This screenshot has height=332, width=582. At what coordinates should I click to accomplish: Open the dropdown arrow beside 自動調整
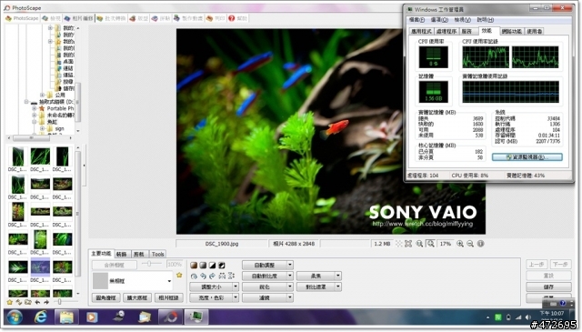click(290, 266)
